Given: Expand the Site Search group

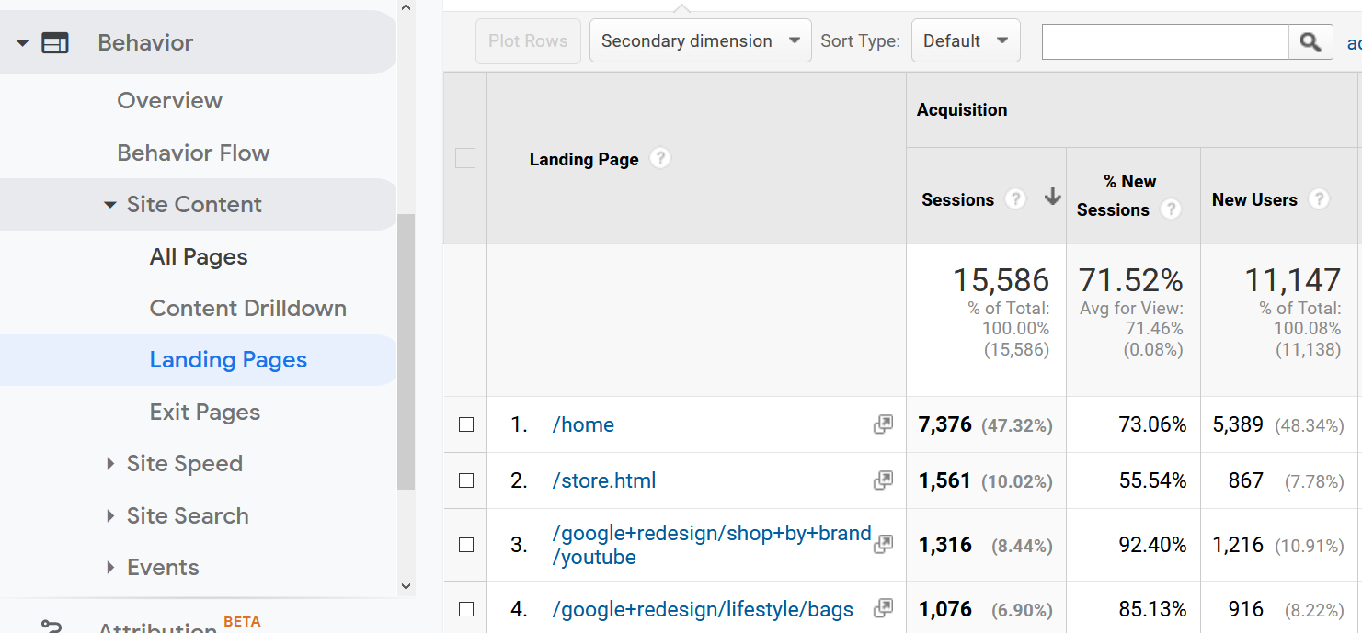Looking at the screenshot, I should click(x=110, y=515).
